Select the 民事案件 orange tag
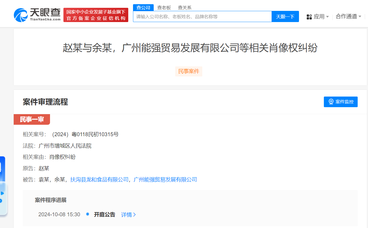 pyautogui.click(x=189, y=71)
